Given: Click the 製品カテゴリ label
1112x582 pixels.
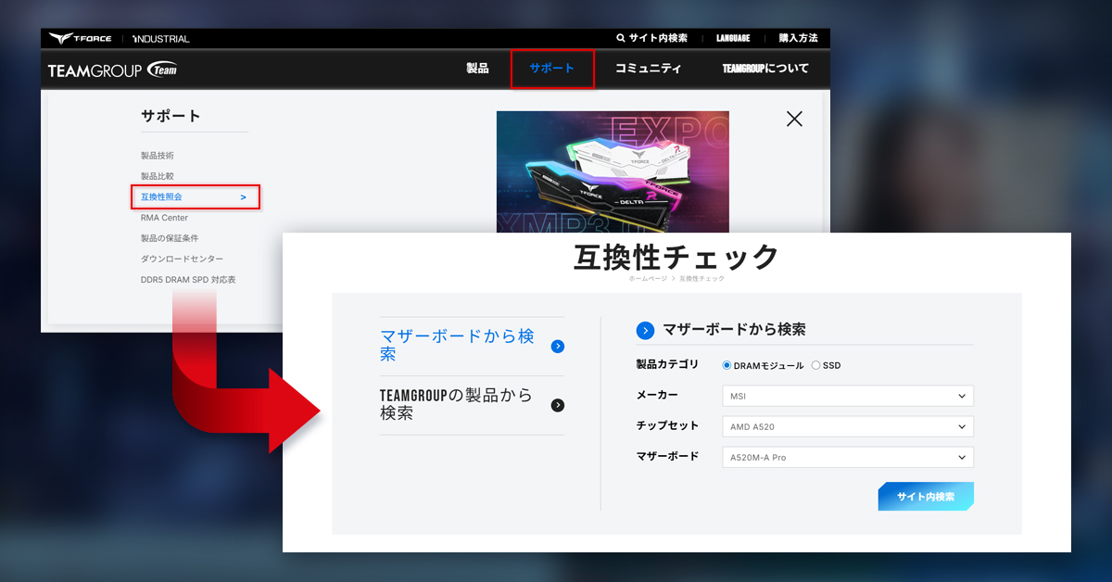Looking at the screenshot, I should tap(667, 365).
